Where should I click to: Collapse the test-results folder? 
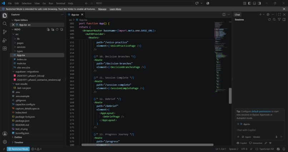coord(21,84)
